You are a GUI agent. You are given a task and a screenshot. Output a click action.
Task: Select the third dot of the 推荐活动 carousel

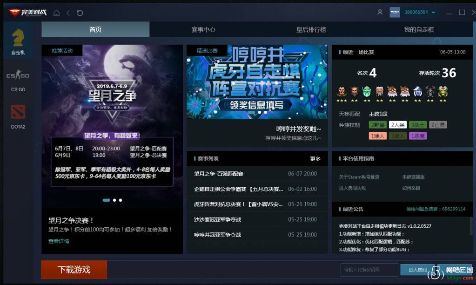pos(121,200)
